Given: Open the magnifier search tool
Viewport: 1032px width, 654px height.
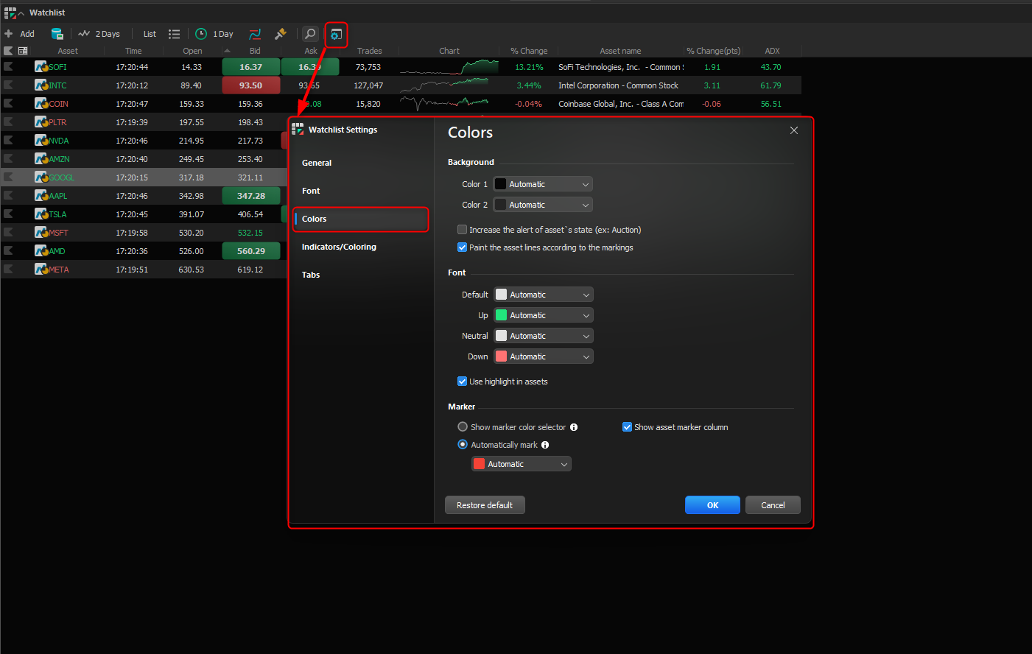Looking at the screenshot, I should pos(310,34).
